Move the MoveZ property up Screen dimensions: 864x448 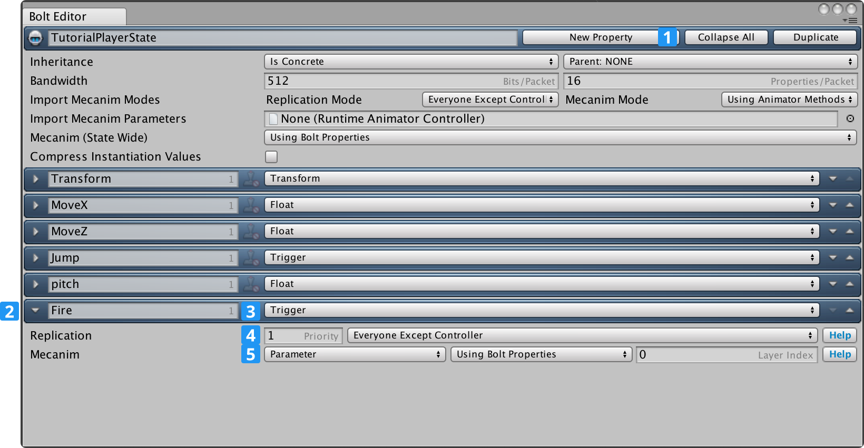click(x=850, y=232)
